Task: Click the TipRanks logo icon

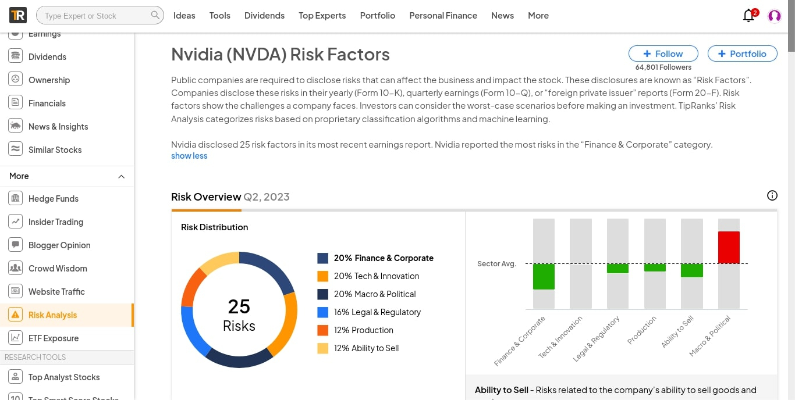Action: coord(18,15)
